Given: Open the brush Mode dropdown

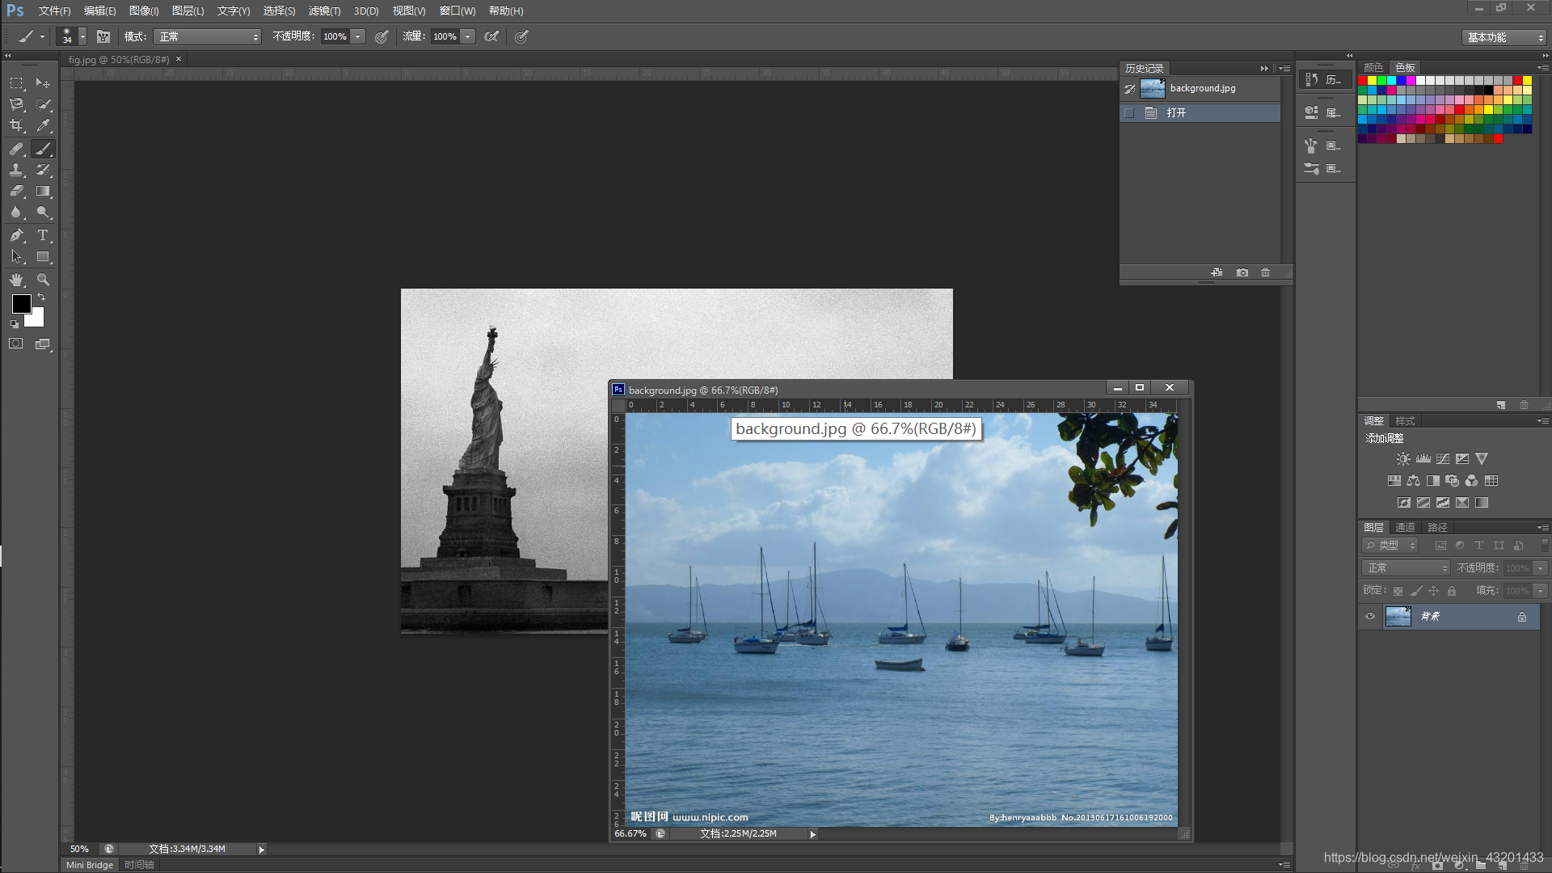Looking at the screenshot, I should pyautogui.click(x=208, y=36).
